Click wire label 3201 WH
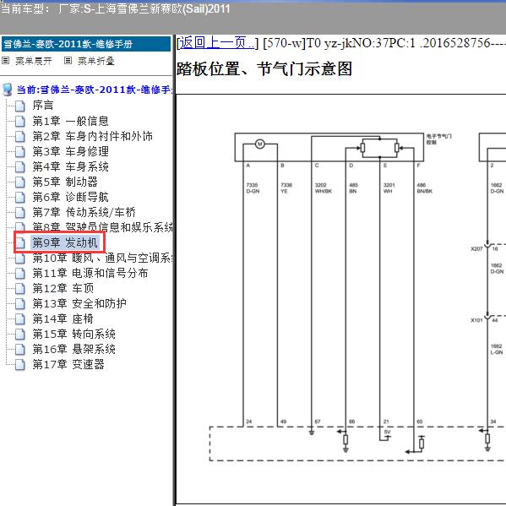 (389, 188)
